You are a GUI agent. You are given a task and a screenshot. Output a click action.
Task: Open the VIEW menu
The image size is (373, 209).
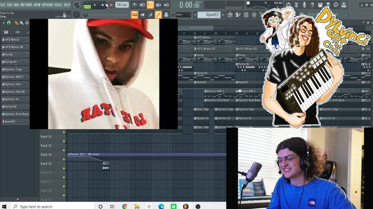tap(37, 5)
